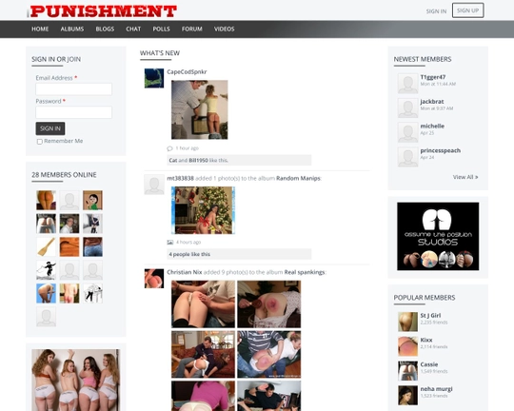
Task: Click the Assume the Position Studios banner
Action: (x=438, y=236)
